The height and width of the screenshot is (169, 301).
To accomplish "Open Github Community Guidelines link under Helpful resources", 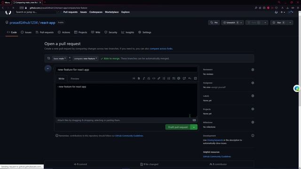I will tap(217, 156).
